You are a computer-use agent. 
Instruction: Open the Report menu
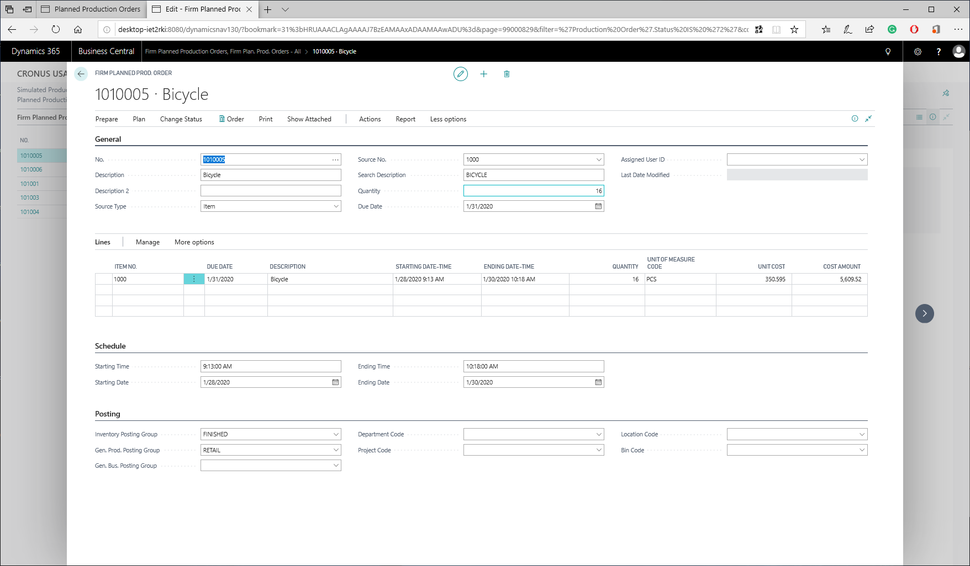click(x=405, y=119)
